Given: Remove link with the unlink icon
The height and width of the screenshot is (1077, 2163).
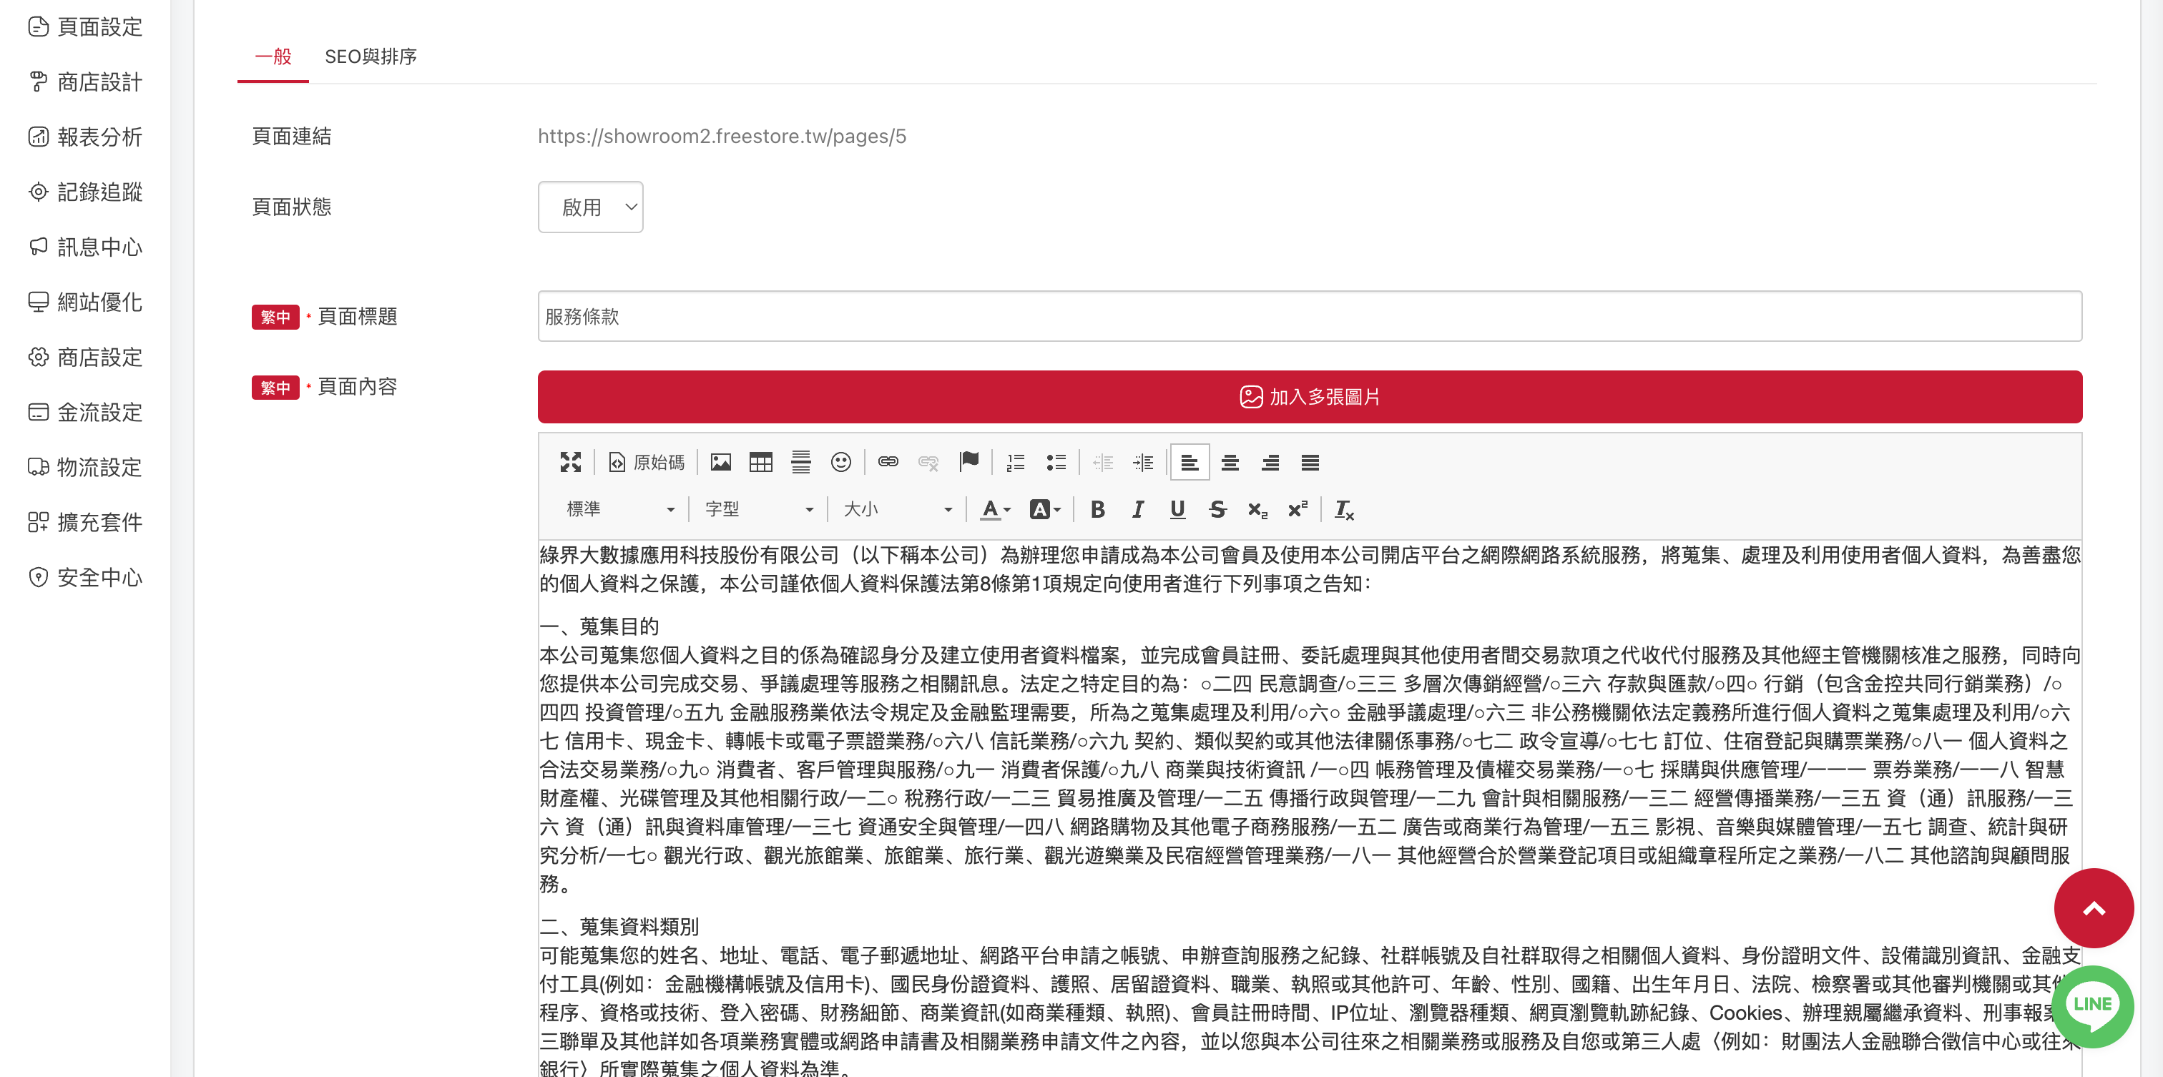Looking at the screenshot, I should coord(928,462).
